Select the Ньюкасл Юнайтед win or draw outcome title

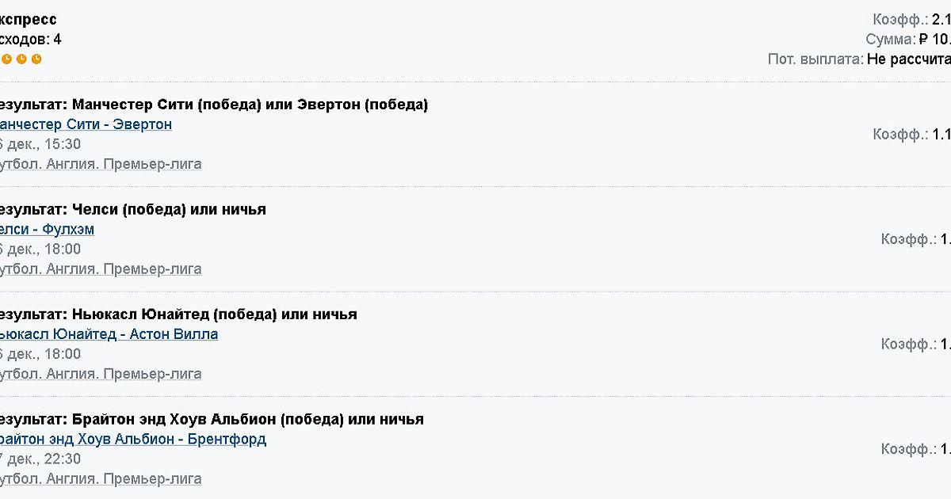coord(178,314)
